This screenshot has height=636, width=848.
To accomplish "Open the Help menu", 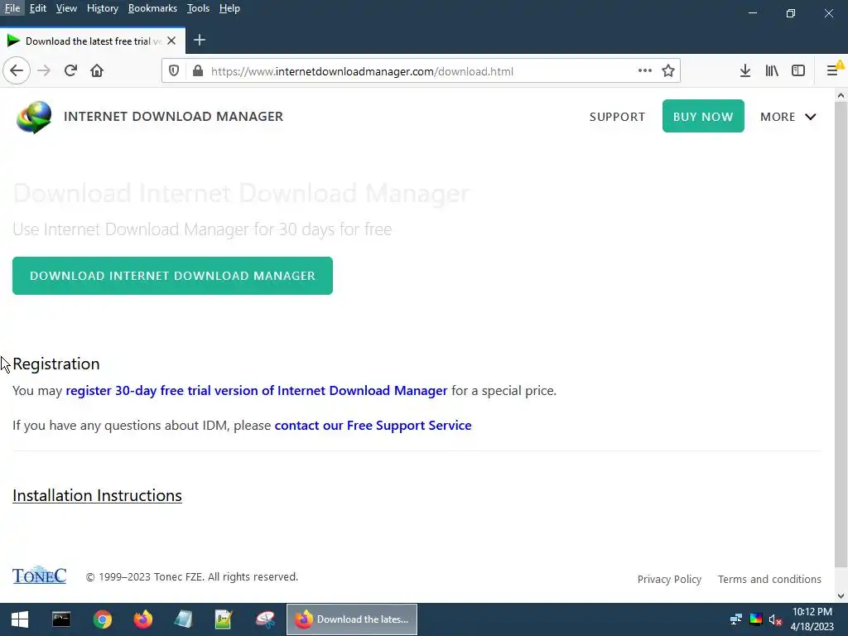I will point(229,8).
